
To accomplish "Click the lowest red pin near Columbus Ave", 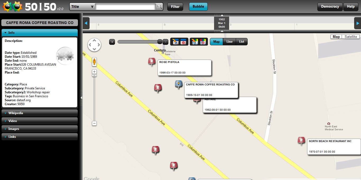I will [x=174, y=166].
